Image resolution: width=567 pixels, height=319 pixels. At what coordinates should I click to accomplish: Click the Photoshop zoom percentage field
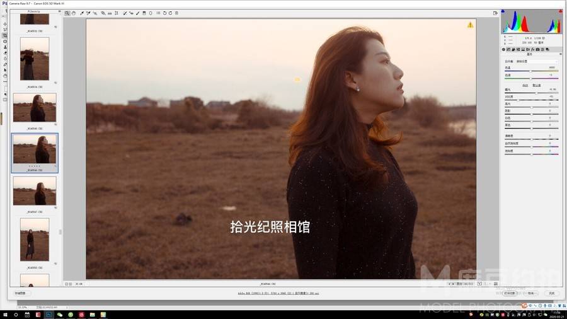pos(23,308)
